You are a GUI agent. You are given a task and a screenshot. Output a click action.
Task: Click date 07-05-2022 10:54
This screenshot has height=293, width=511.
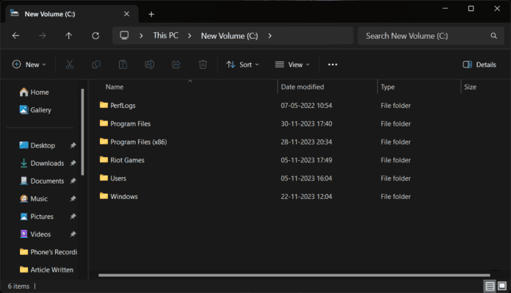306,106
